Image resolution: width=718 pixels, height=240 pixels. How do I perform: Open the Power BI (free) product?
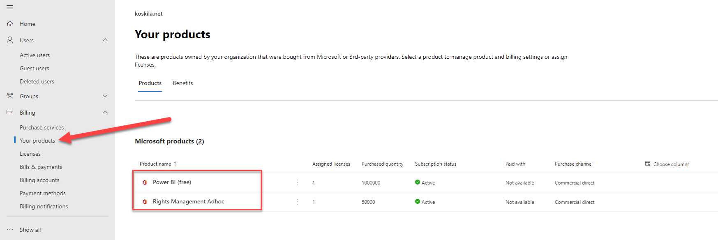click(x=172, y=182)
